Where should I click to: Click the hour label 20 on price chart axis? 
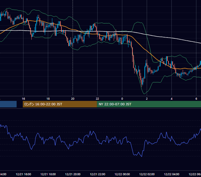click(x=73, y=99)
